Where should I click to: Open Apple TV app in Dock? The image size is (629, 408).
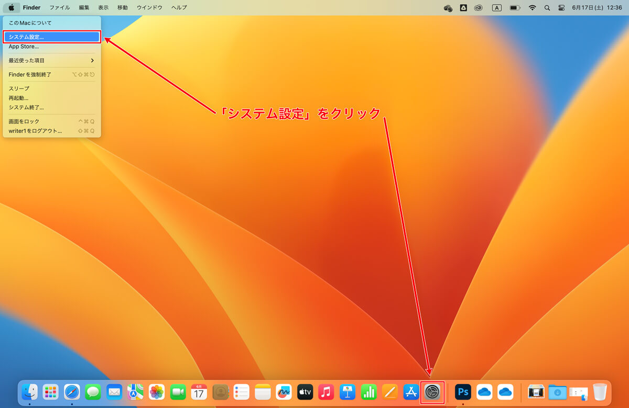[x=305, y=392]
